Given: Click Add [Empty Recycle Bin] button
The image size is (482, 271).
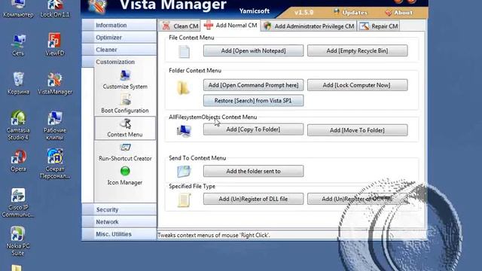Looking at the screenshot, I should click(x=357, y=50).
